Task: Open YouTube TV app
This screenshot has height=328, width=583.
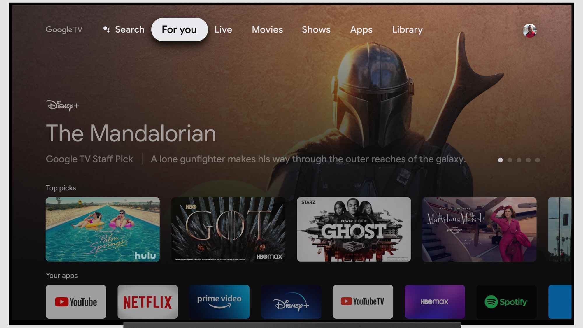Action: [362, 301]
